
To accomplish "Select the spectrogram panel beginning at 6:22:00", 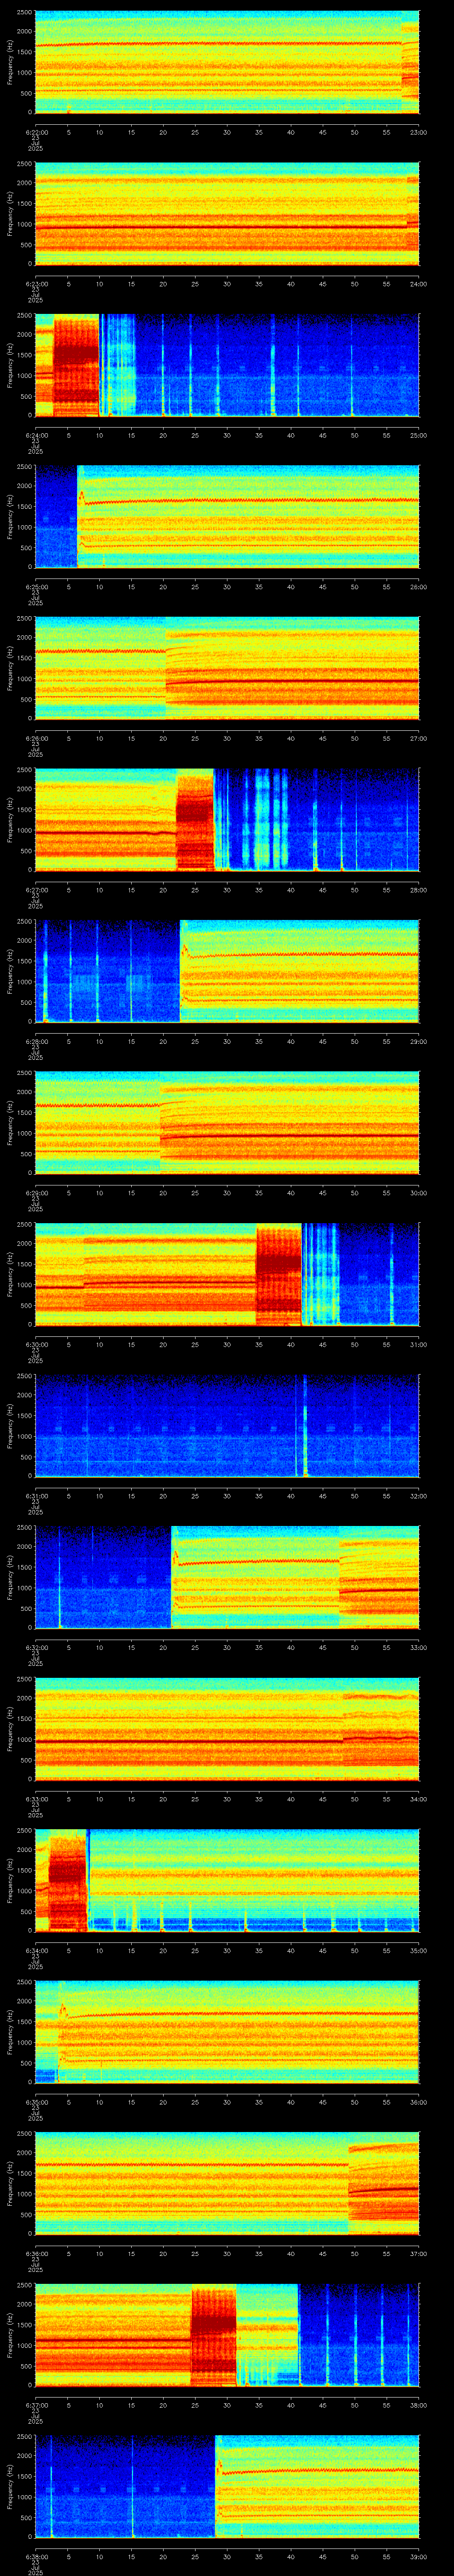I will [x=227, y=62].
